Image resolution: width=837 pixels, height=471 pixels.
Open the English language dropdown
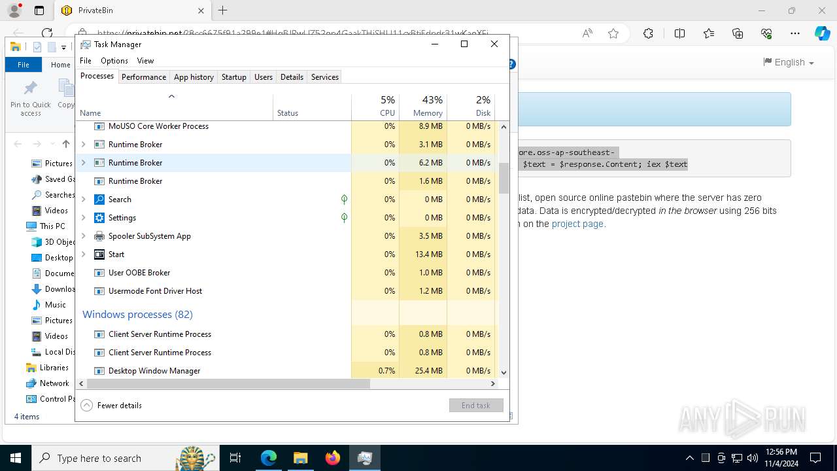[789, 62]
